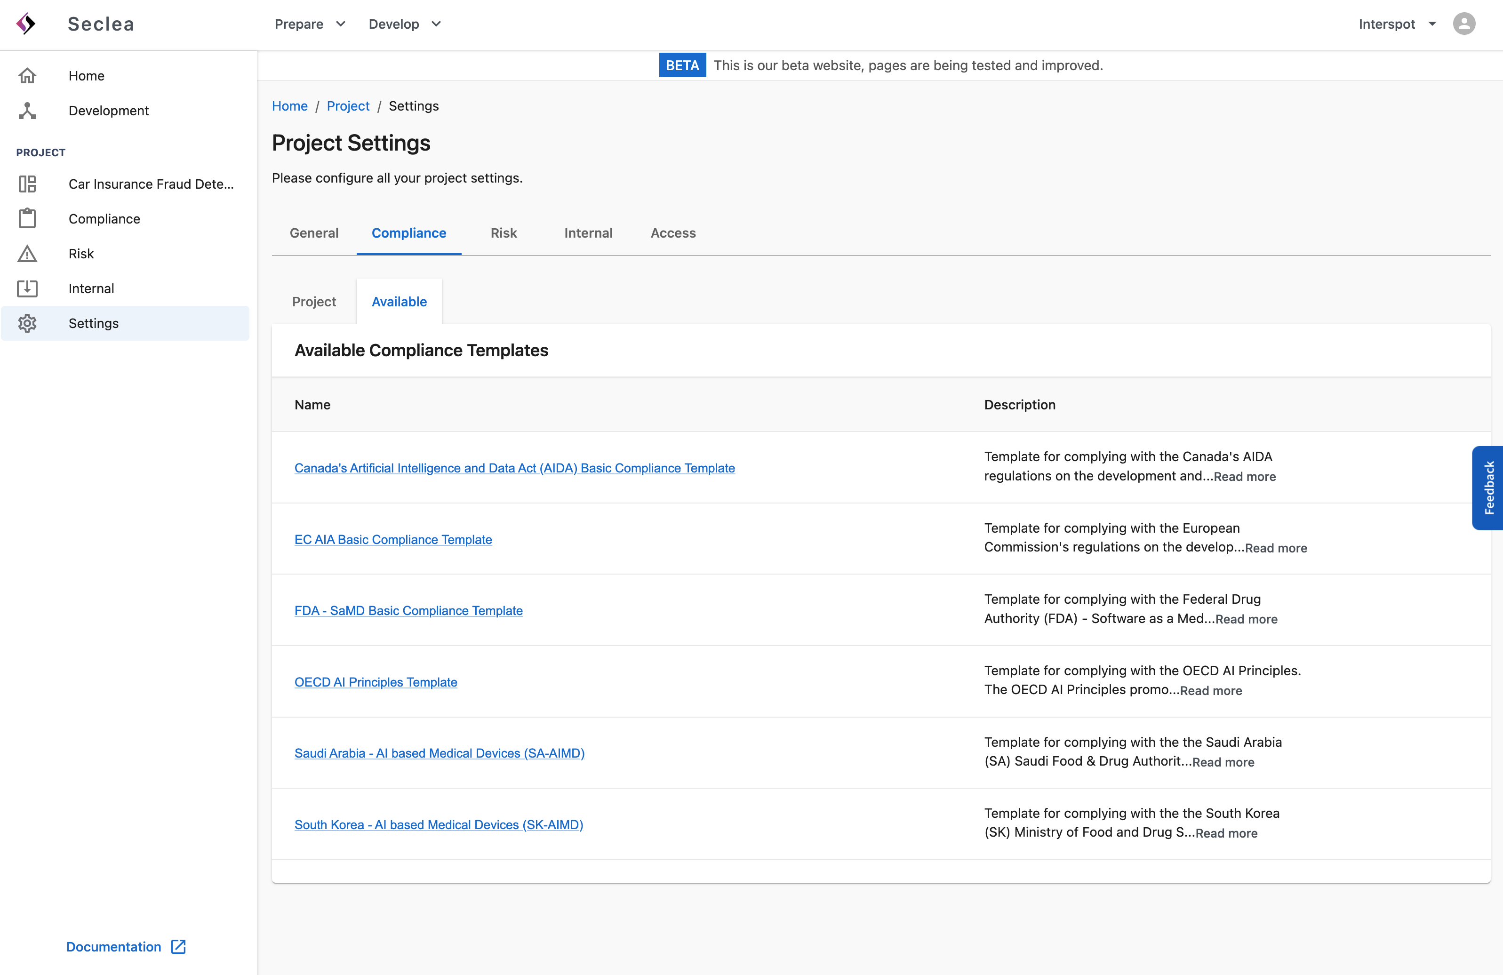Click the project dashboard icon
The image size is (1503, 975).
(27, 184)
